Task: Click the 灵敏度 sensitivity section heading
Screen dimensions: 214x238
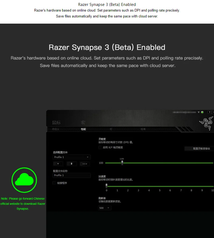Action: tap(102, 139)
